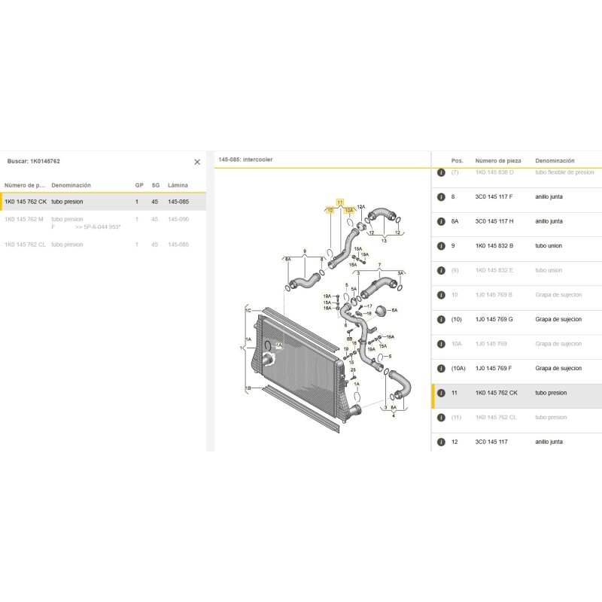Click Número de pieza header in parts list

[x=498, y=161]
